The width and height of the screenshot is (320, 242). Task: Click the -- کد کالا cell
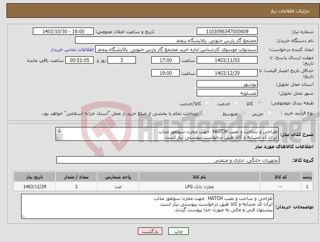(x=281, y=187)
